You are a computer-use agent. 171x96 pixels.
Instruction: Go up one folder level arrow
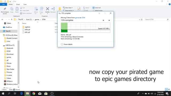pos(12,19)
